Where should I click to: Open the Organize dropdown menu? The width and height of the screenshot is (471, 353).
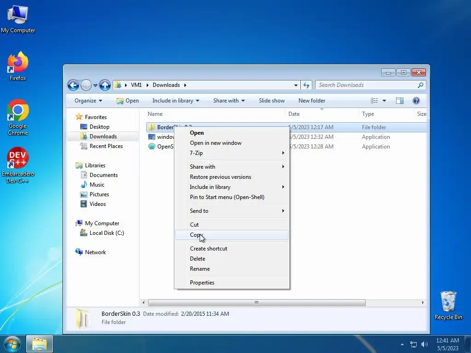(88, 101)
